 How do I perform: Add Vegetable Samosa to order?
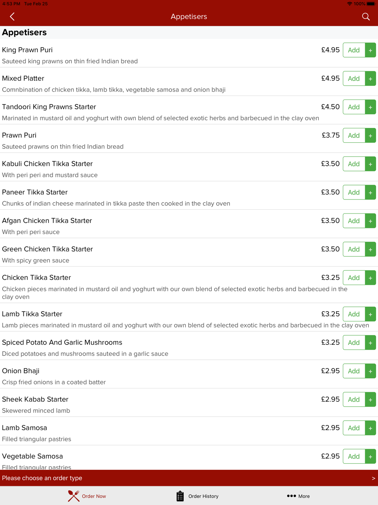[x=354, y=456]
